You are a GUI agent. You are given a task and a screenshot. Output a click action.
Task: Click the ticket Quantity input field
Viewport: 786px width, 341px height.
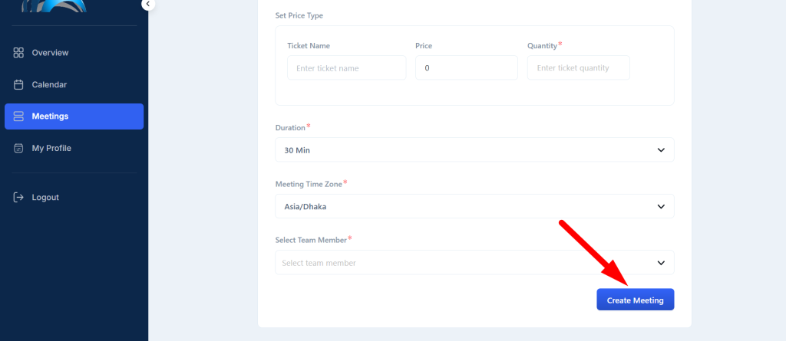[579, 67]
